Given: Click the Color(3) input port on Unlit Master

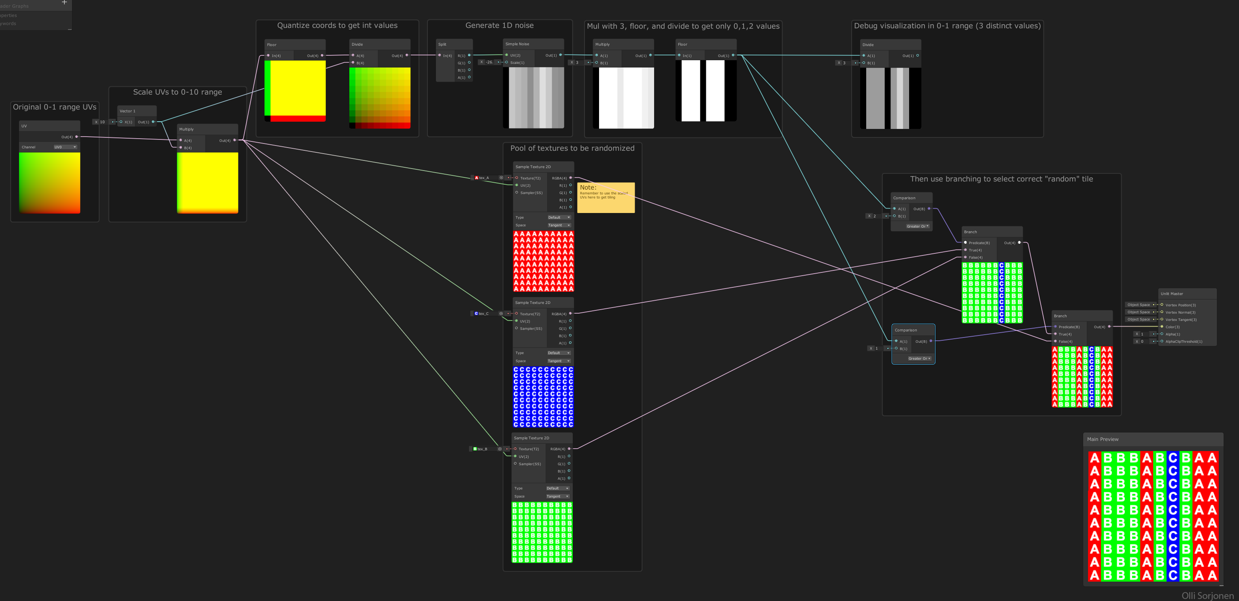Looking at the screenshot, I should coord(1162,327).
